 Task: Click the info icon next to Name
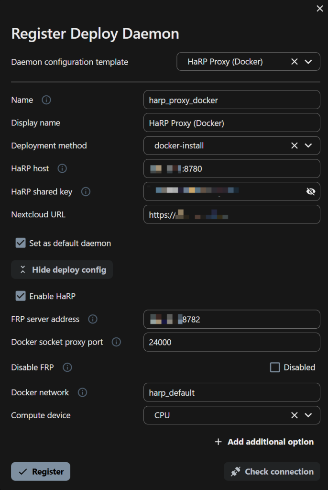(x=46, y=100)
